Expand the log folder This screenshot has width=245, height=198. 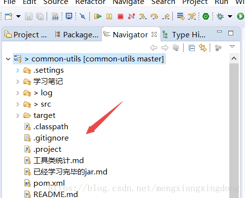pos(18,93)
